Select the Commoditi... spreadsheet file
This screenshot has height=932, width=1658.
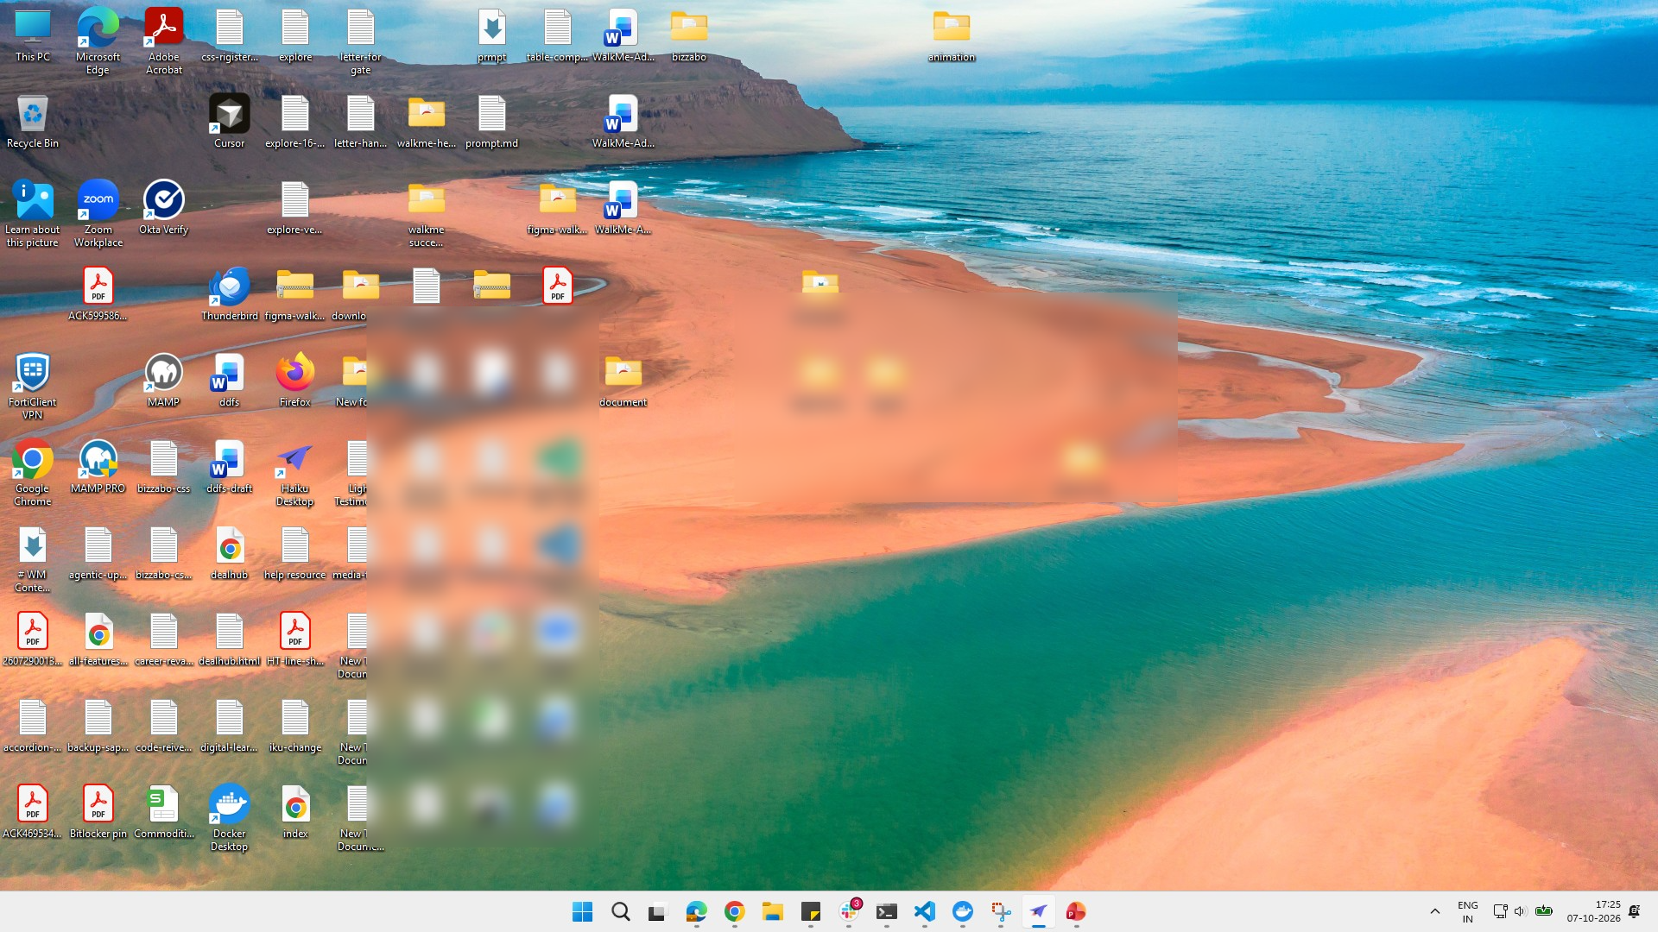(x=163, y=812)
